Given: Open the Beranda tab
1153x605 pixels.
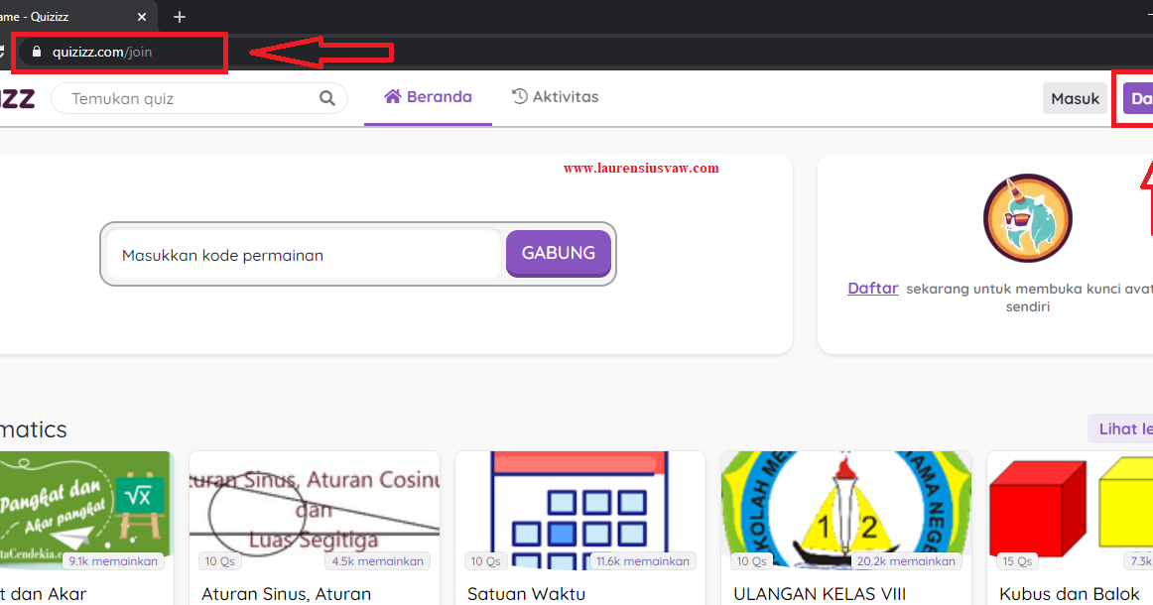Looking at the screenshot, I should tap(428, 97).
